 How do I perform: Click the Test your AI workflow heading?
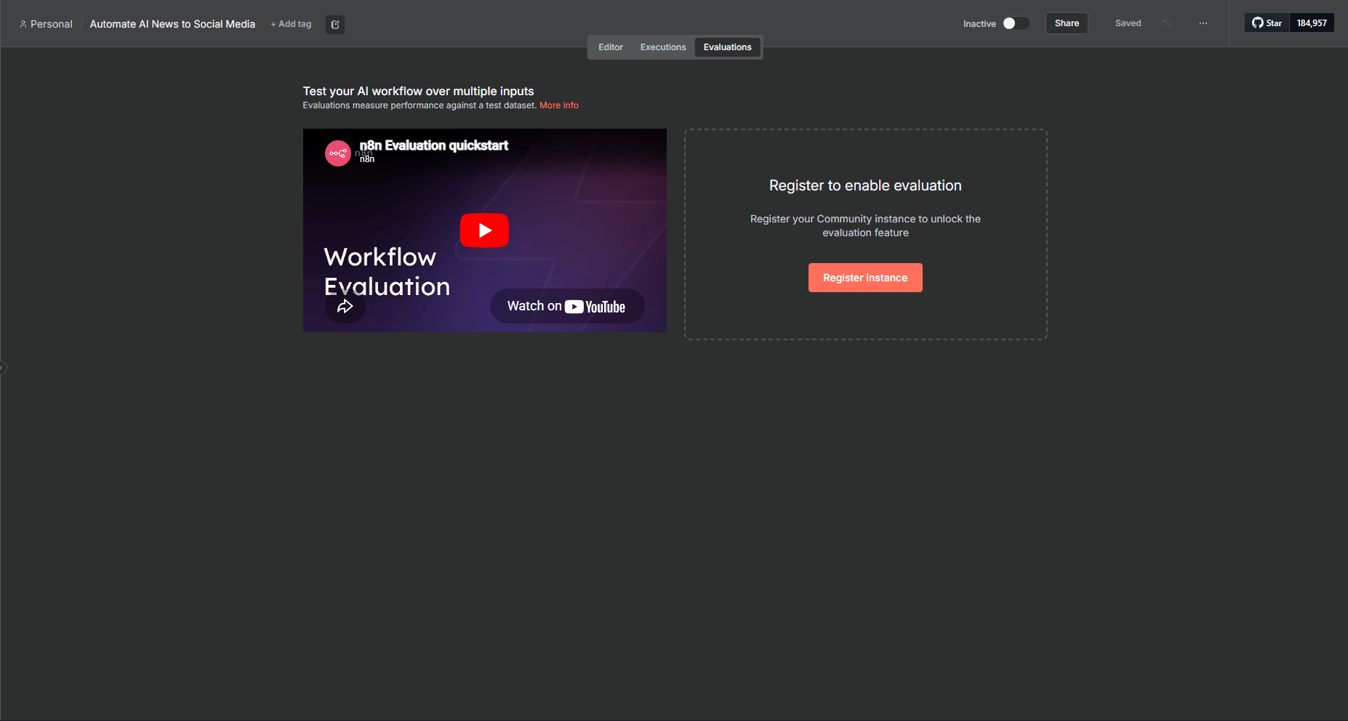tap(418, 91)
